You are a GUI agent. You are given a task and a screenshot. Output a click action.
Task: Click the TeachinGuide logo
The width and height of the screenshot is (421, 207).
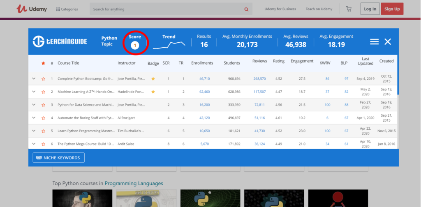click(60, 41)
